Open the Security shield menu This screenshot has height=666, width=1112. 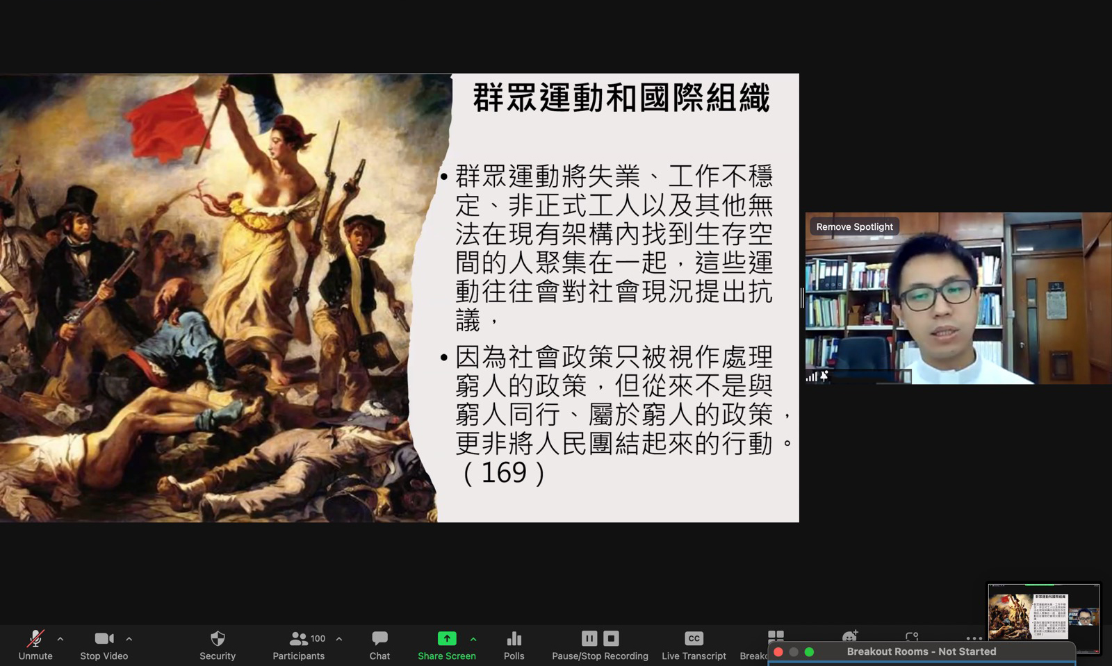tap(218, 644)
